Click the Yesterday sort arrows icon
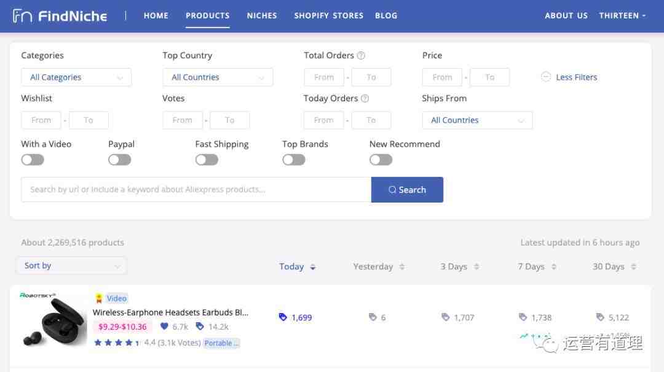664x372 pixels. (402, 267)
